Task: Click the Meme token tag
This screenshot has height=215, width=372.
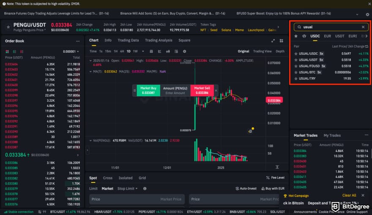Action: (239, 30)
